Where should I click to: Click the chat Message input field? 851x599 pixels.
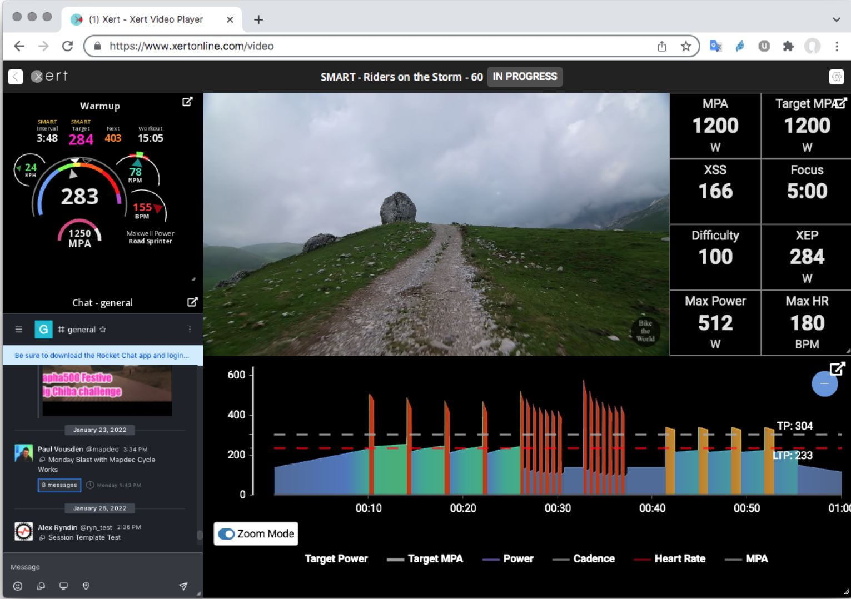102,567
